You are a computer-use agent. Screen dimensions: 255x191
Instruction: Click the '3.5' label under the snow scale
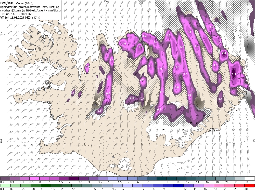pyautogui.click(x=100, y=182)
